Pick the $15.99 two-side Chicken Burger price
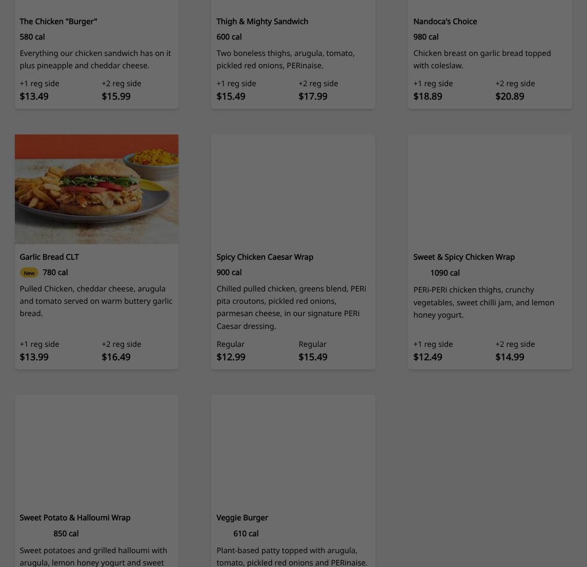The width and height of the screenshot is (587, 567). click(116, 96)
